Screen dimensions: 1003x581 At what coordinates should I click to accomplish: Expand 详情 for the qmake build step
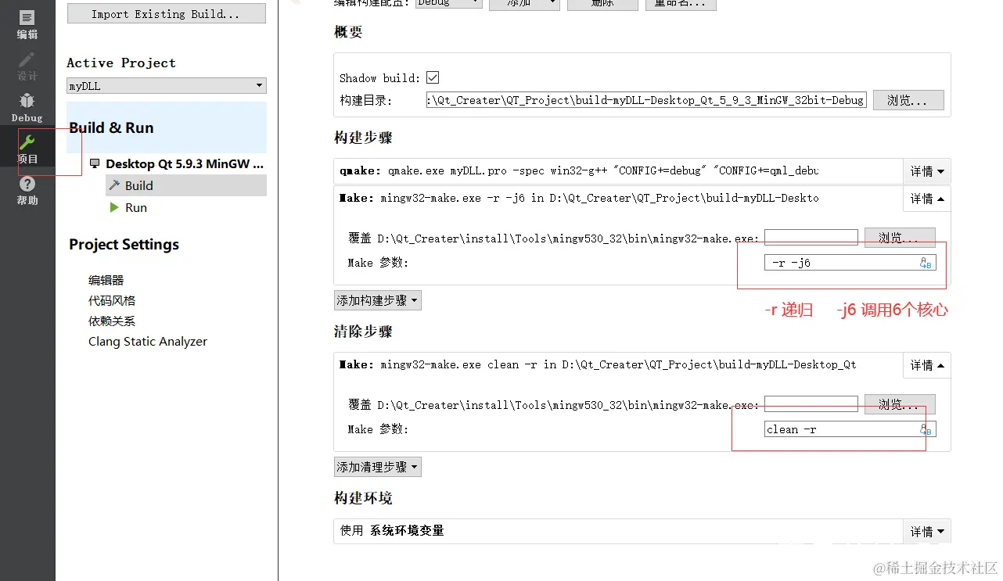pos(927,171)
